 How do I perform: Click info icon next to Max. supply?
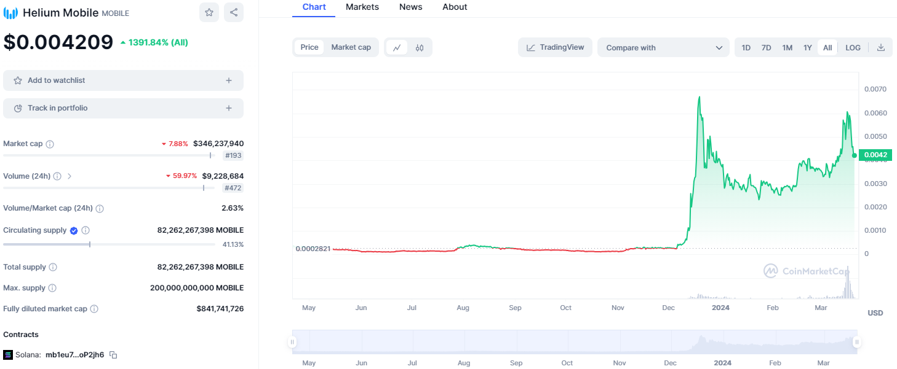coord(52,288)
